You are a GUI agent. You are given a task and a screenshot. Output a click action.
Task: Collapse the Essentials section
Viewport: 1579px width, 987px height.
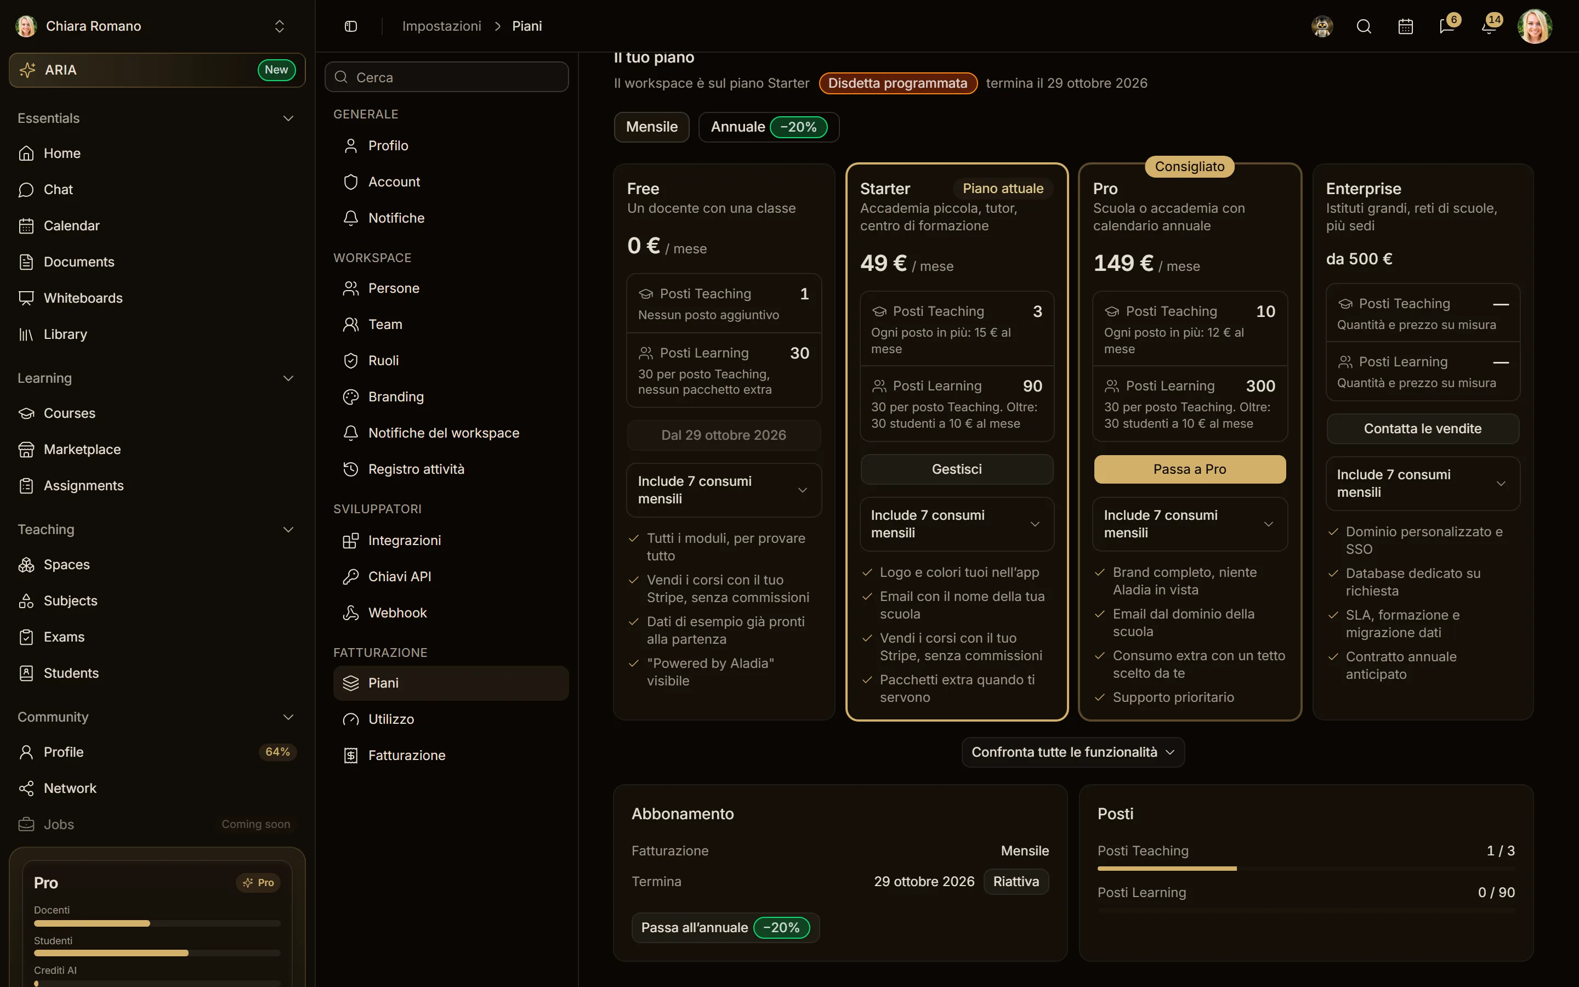click(x=288, y=118)
